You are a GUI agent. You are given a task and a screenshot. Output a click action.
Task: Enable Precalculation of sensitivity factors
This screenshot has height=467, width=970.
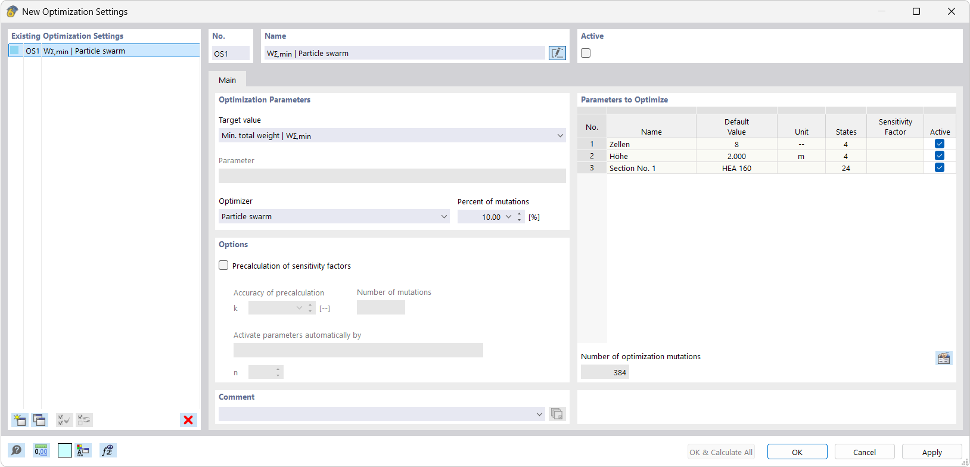coord(223,266)
